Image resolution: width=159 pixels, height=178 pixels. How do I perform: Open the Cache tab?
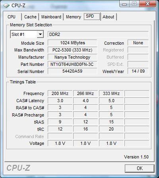[x=30, y=17]
